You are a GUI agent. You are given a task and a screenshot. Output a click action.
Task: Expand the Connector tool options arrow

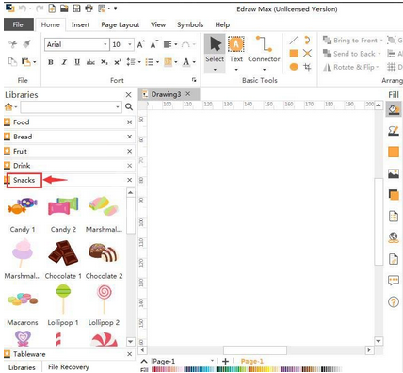coord(264,69)
